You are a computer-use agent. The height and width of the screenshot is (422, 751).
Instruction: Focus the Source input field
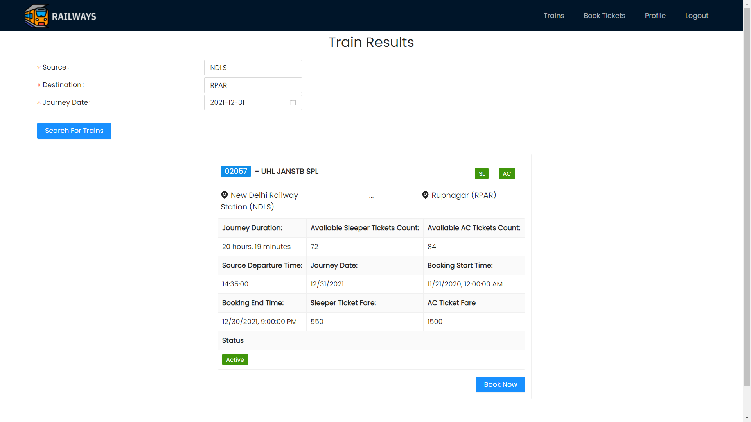[253, 68]
